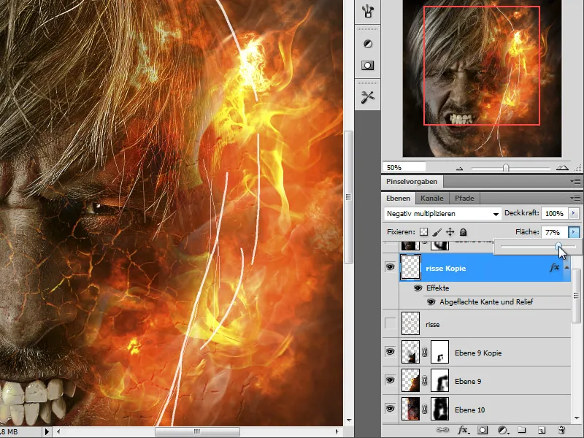The height and width of the screenshot is (438, 584).
Task: Toggle visibility of Effekte
Action: click(418, 288)
